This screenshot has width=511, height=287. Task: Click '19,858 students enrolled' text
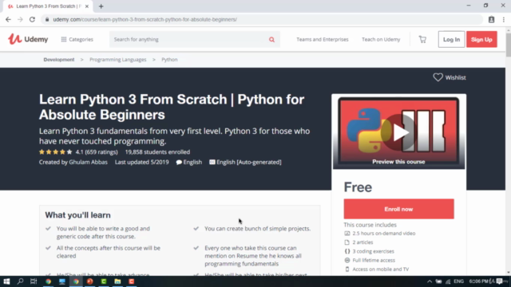(x=157, y=152)
